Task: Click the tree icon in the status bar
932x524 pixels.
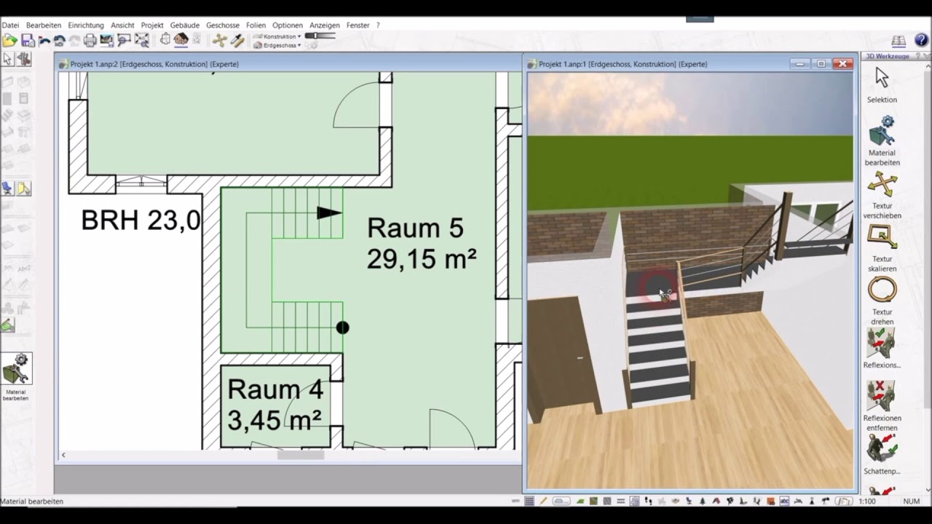Action: [703, 501]
